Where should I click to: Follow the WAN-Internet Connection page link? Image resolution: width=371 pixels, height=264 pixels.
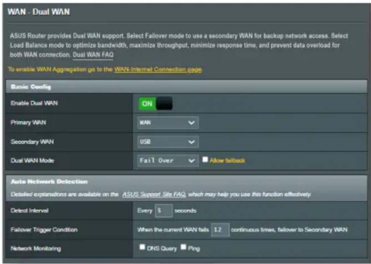click(x=158, y=69)
